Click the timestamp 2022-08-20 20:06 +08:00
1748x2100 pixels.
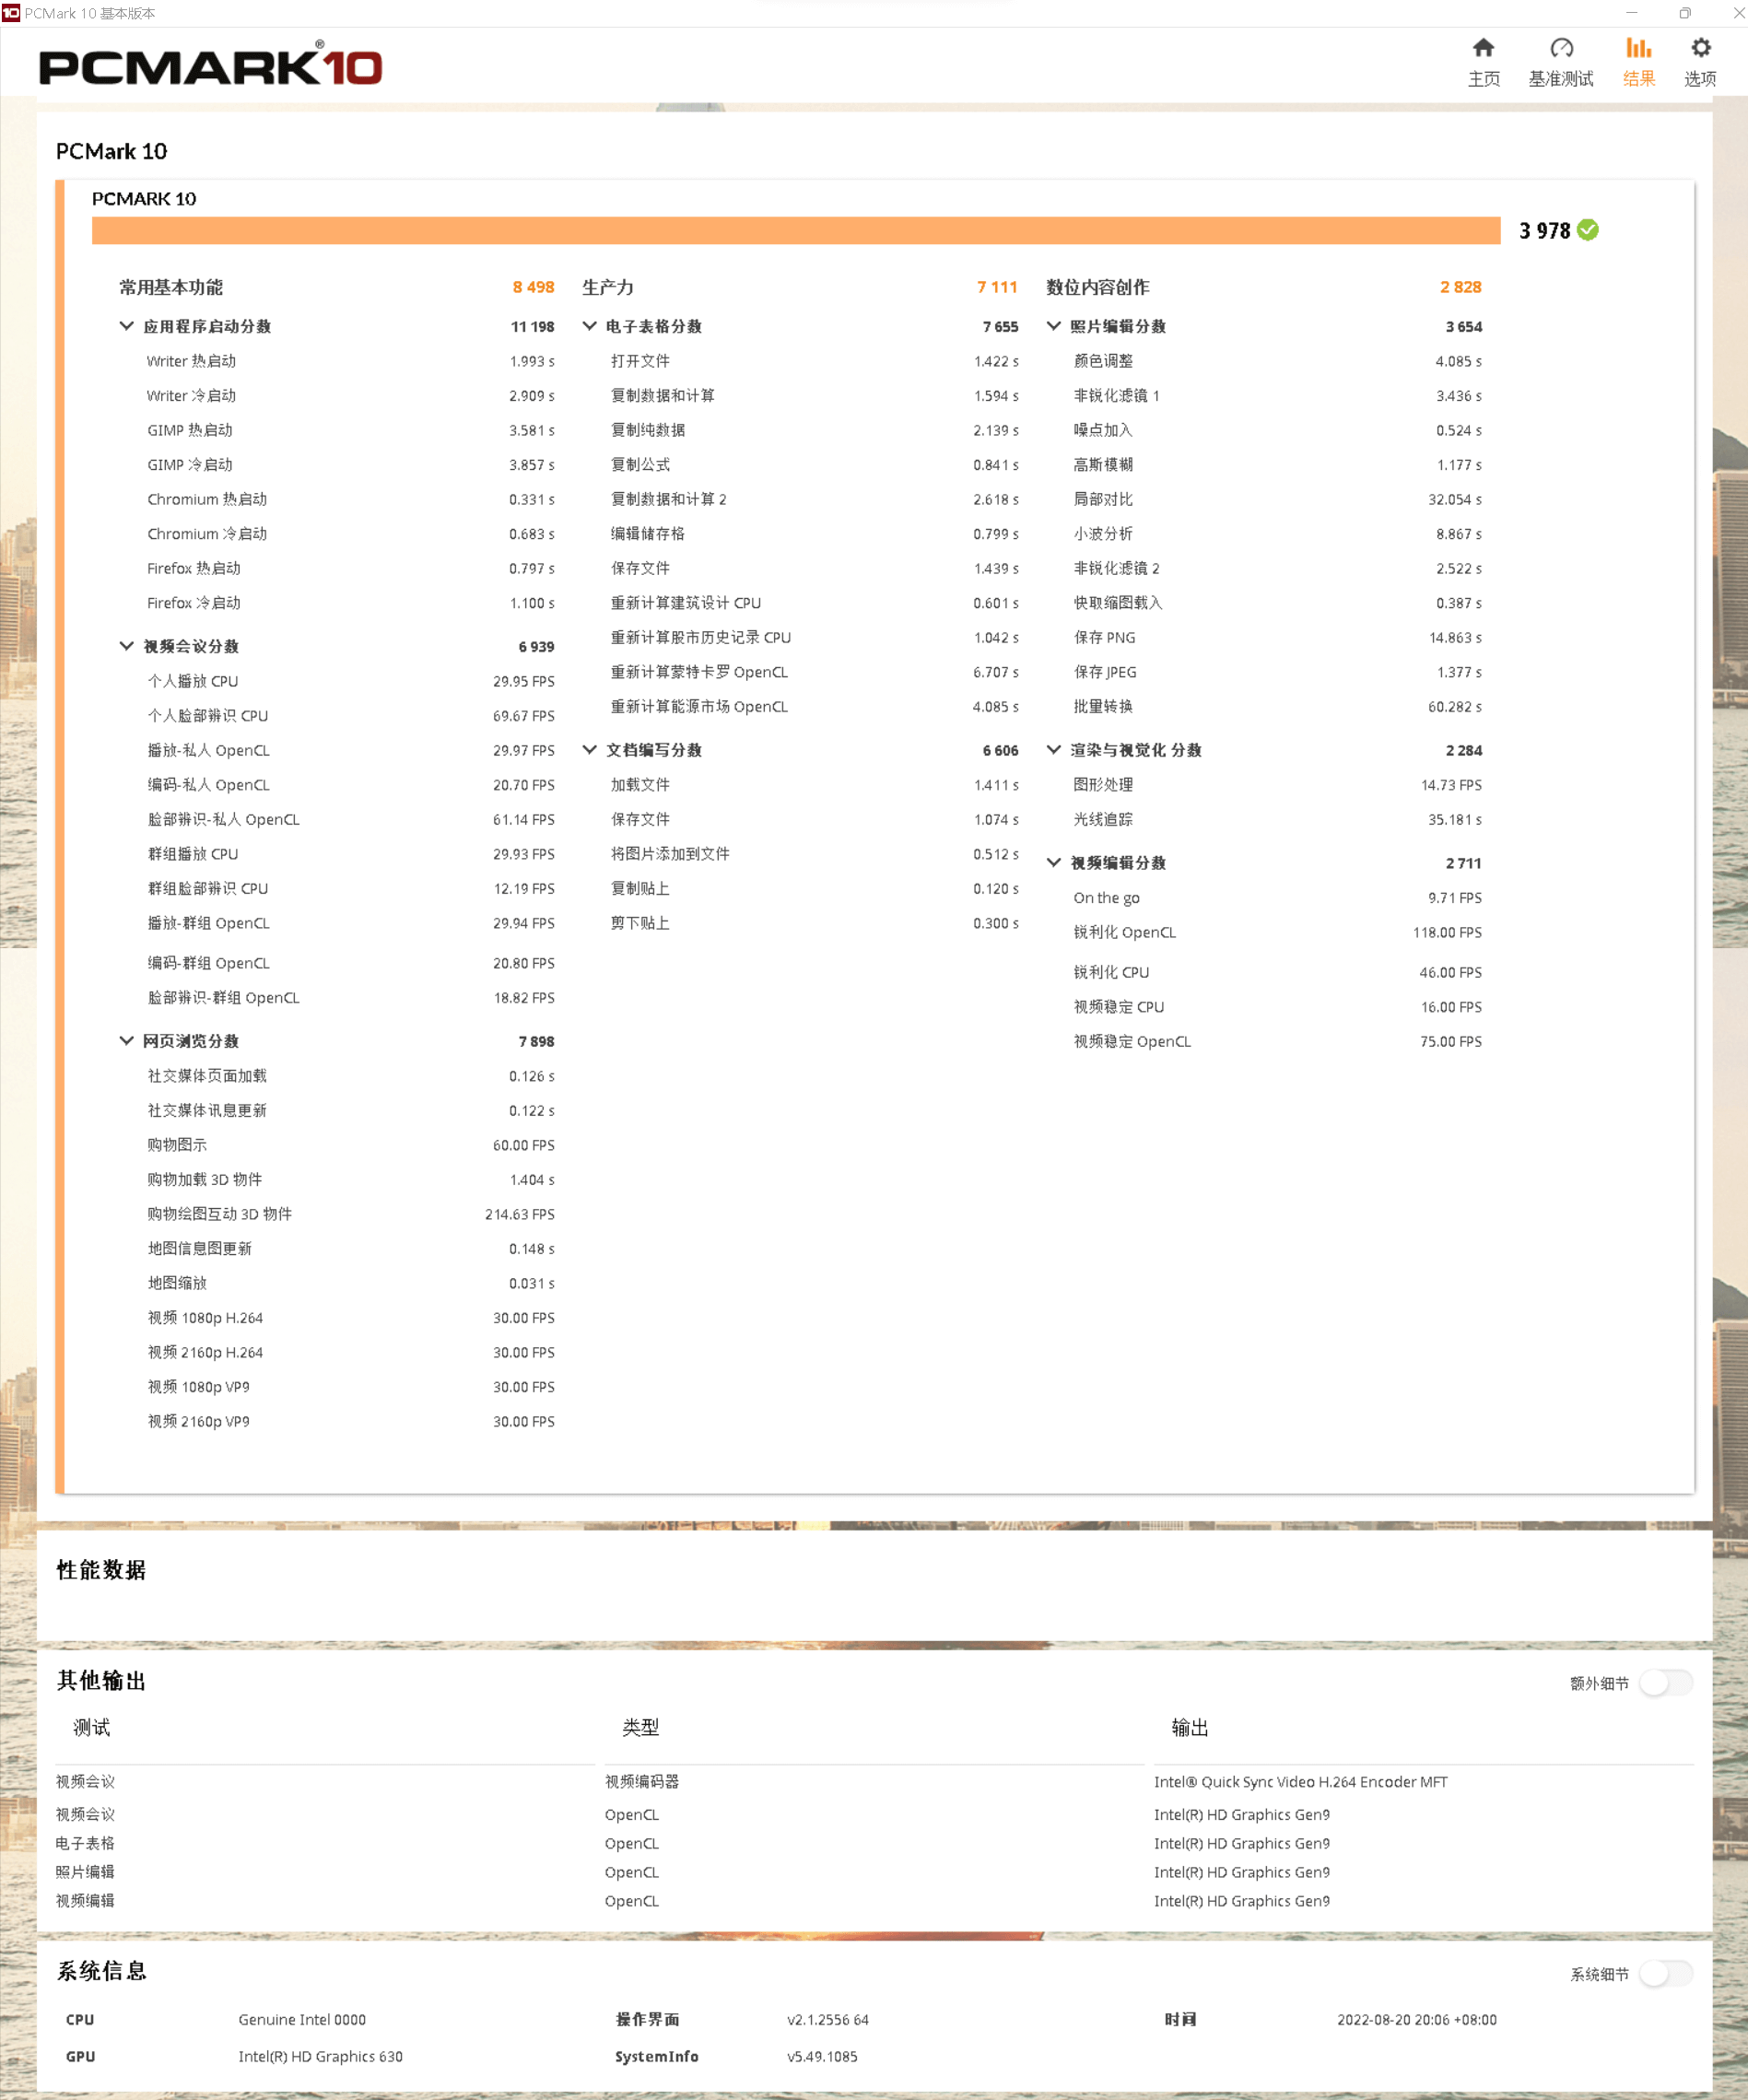[1416, 2020]
